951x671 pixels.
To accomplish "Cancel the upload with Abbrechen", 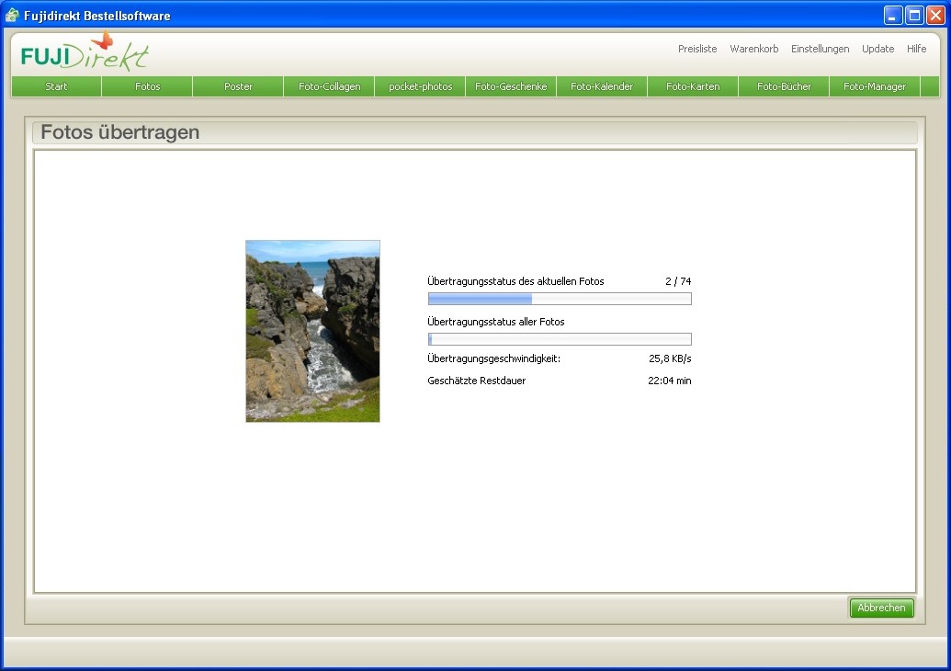I will [881, 608].
